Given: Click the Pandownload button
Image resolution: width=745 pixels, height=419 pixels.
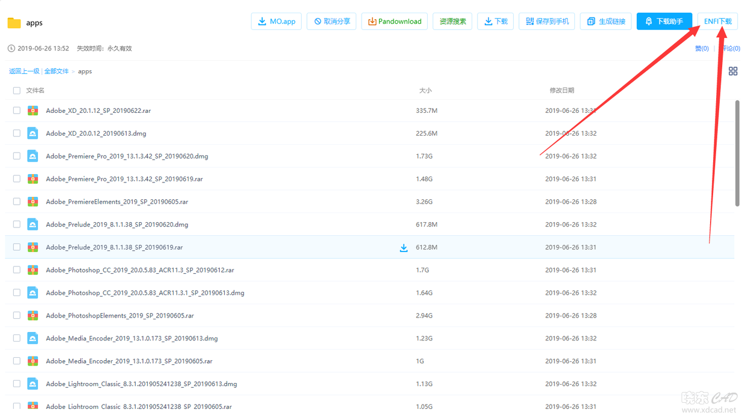Looking at the screenshot, I should pyautogui.click(x=395, y=21).
